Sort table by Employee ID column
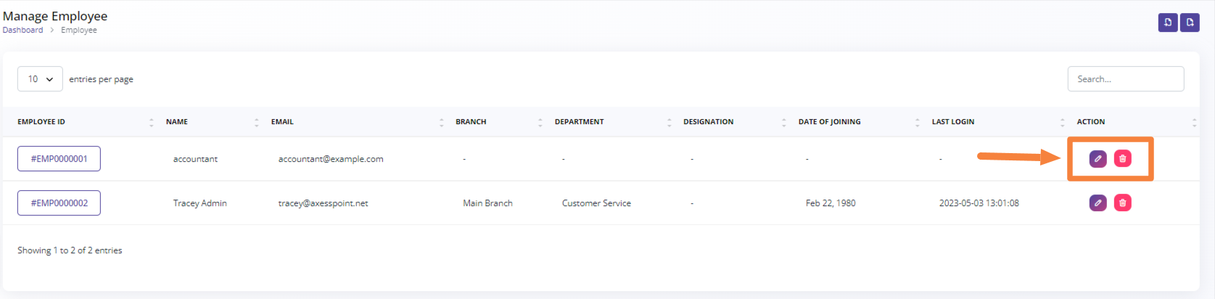1215x299 pixels. pos(41,122)
